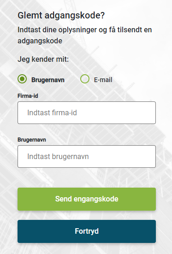Click the Indtast dine oplysninger instruction text
The width and height of the screenshot is (172, 254).
point(85,35)
